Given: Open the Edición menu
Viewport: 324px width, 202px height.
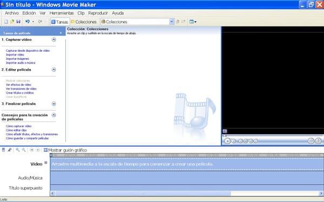Looking at the screenshot, I should coord(29,13).
